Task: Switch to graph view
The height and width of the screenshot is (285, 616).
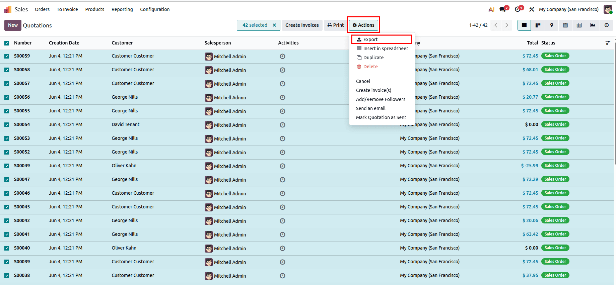Action: (x=593, y=25)
